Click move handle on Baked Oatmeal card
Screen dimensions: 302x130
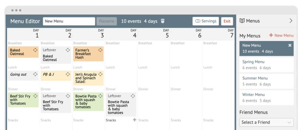[x=35, y=50]
